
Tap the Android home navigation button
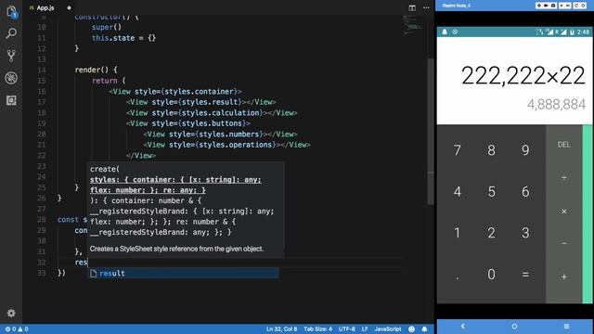514,326
